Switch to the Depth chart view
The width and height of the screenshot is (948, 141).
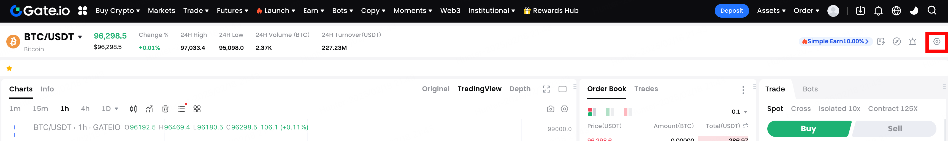click(x=520, y=89)
